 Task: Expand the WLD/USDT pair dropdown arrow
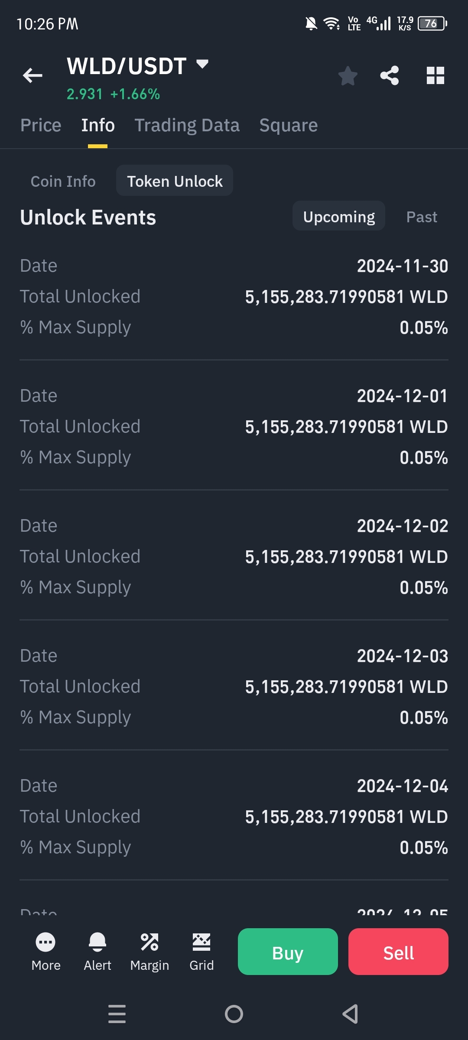coord(202,64)
